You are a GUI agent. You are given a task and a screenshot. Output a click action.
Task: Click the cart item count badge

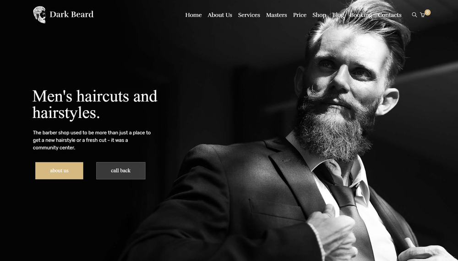point(428,12)
